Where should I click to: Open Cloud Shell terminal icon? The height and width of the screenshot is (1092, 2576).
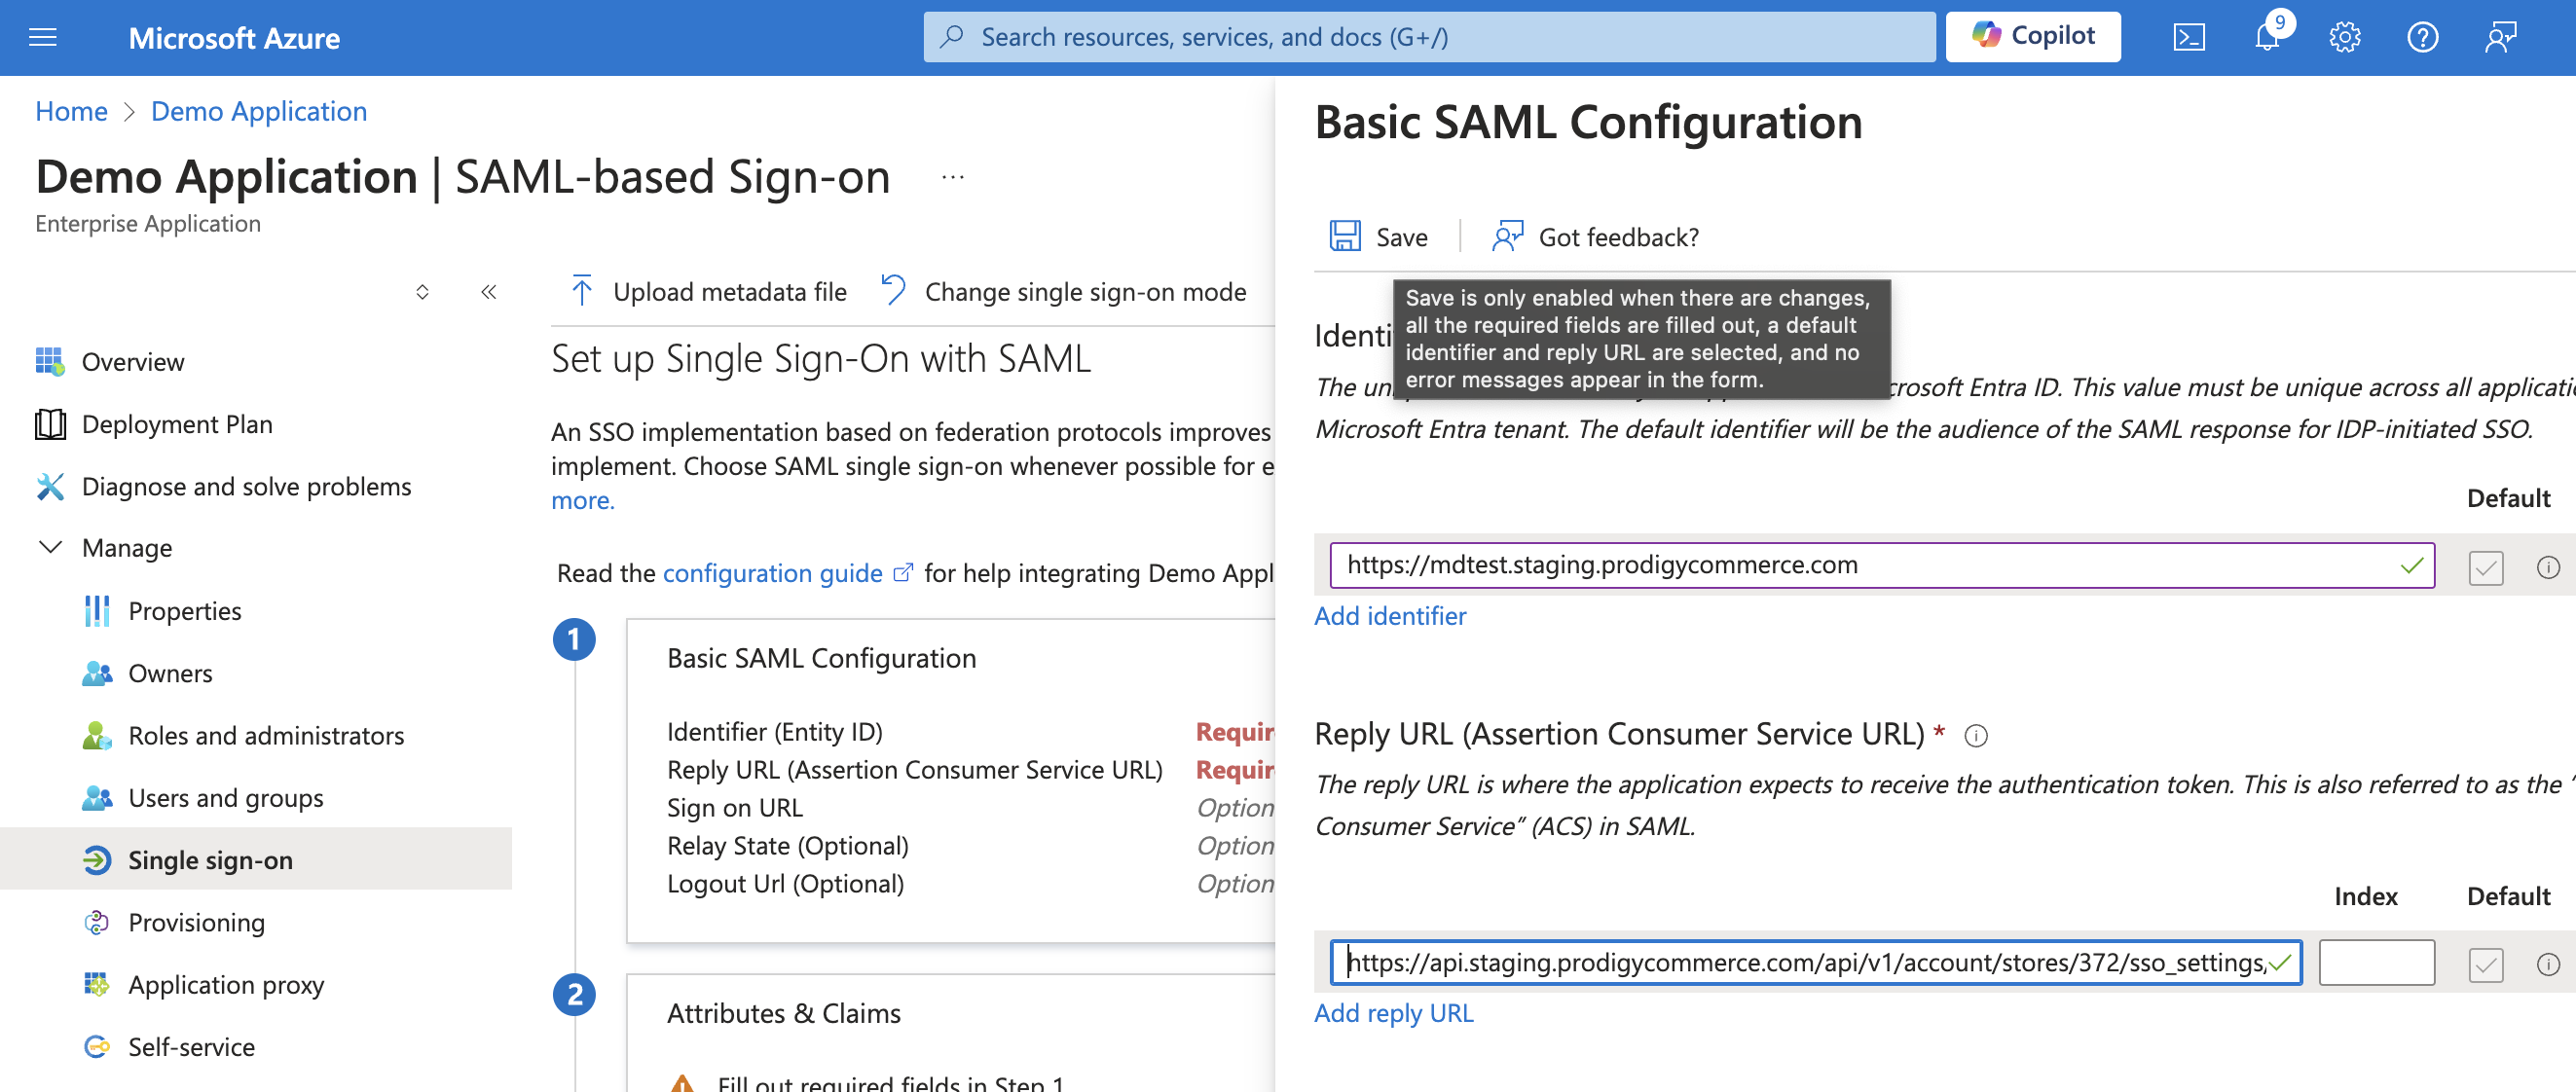2188,38
